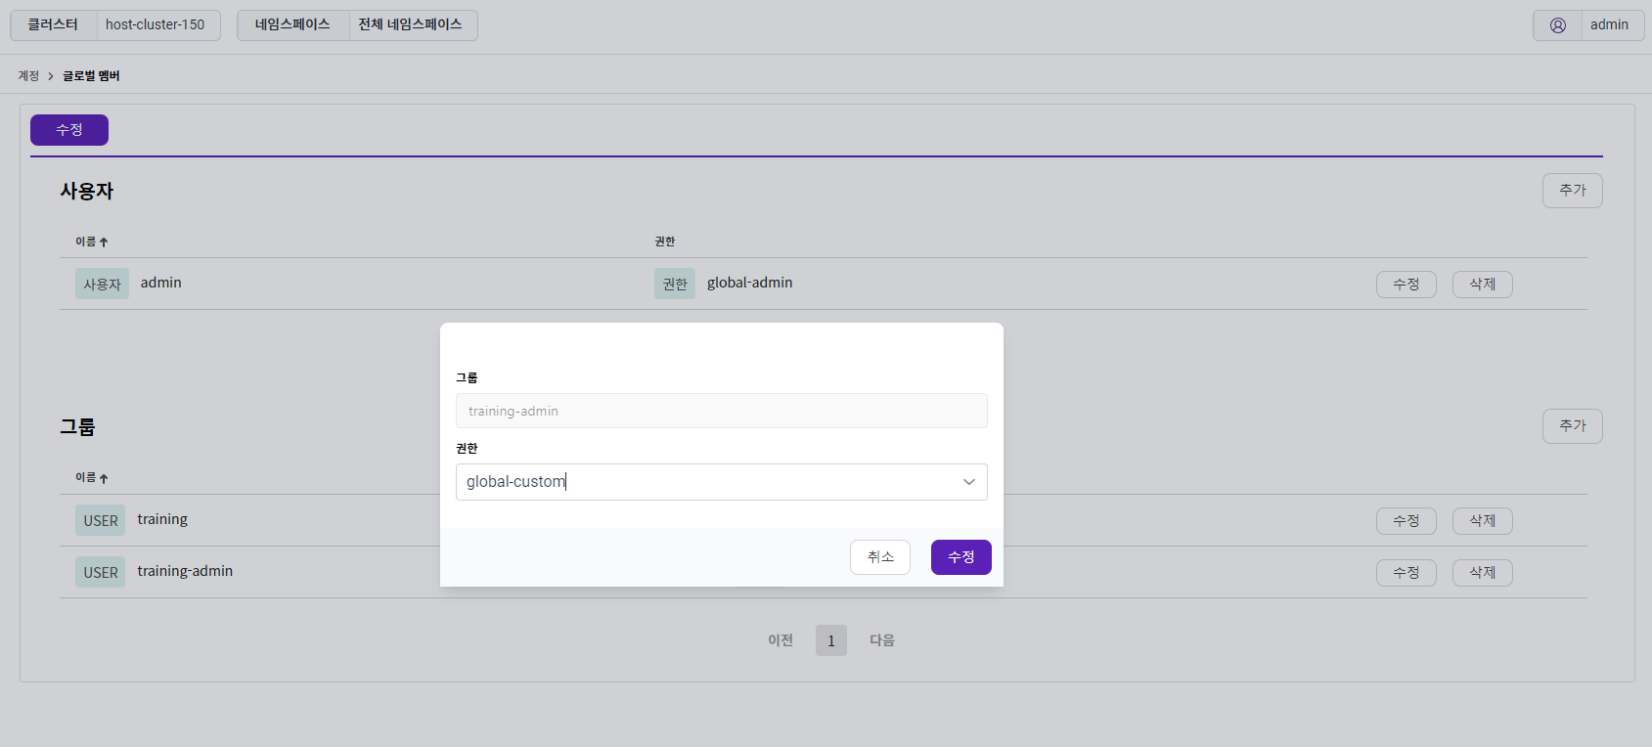Viewport: 1652px width, 747px height.
Task: Click the 권한 column header in user table
Action: coord(665,242)
